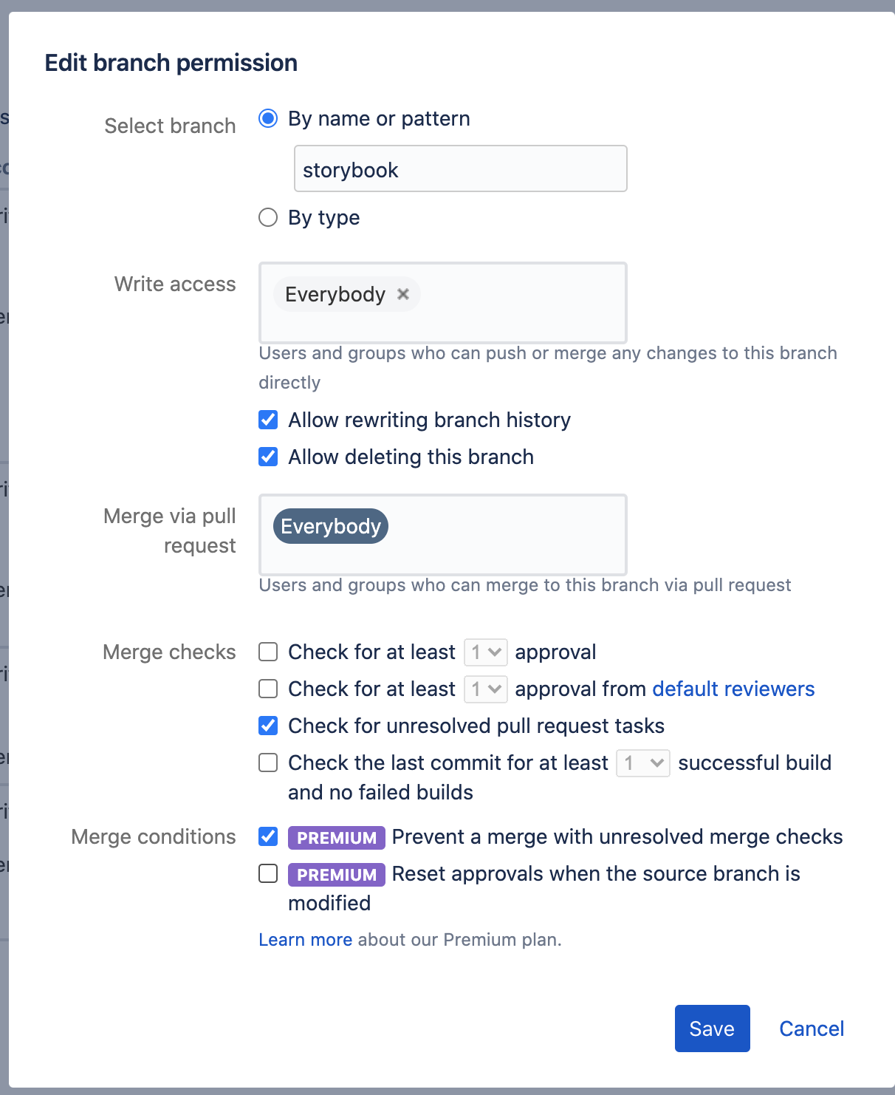
Task: Click the Save button
Action: [x=713, y=1029]
